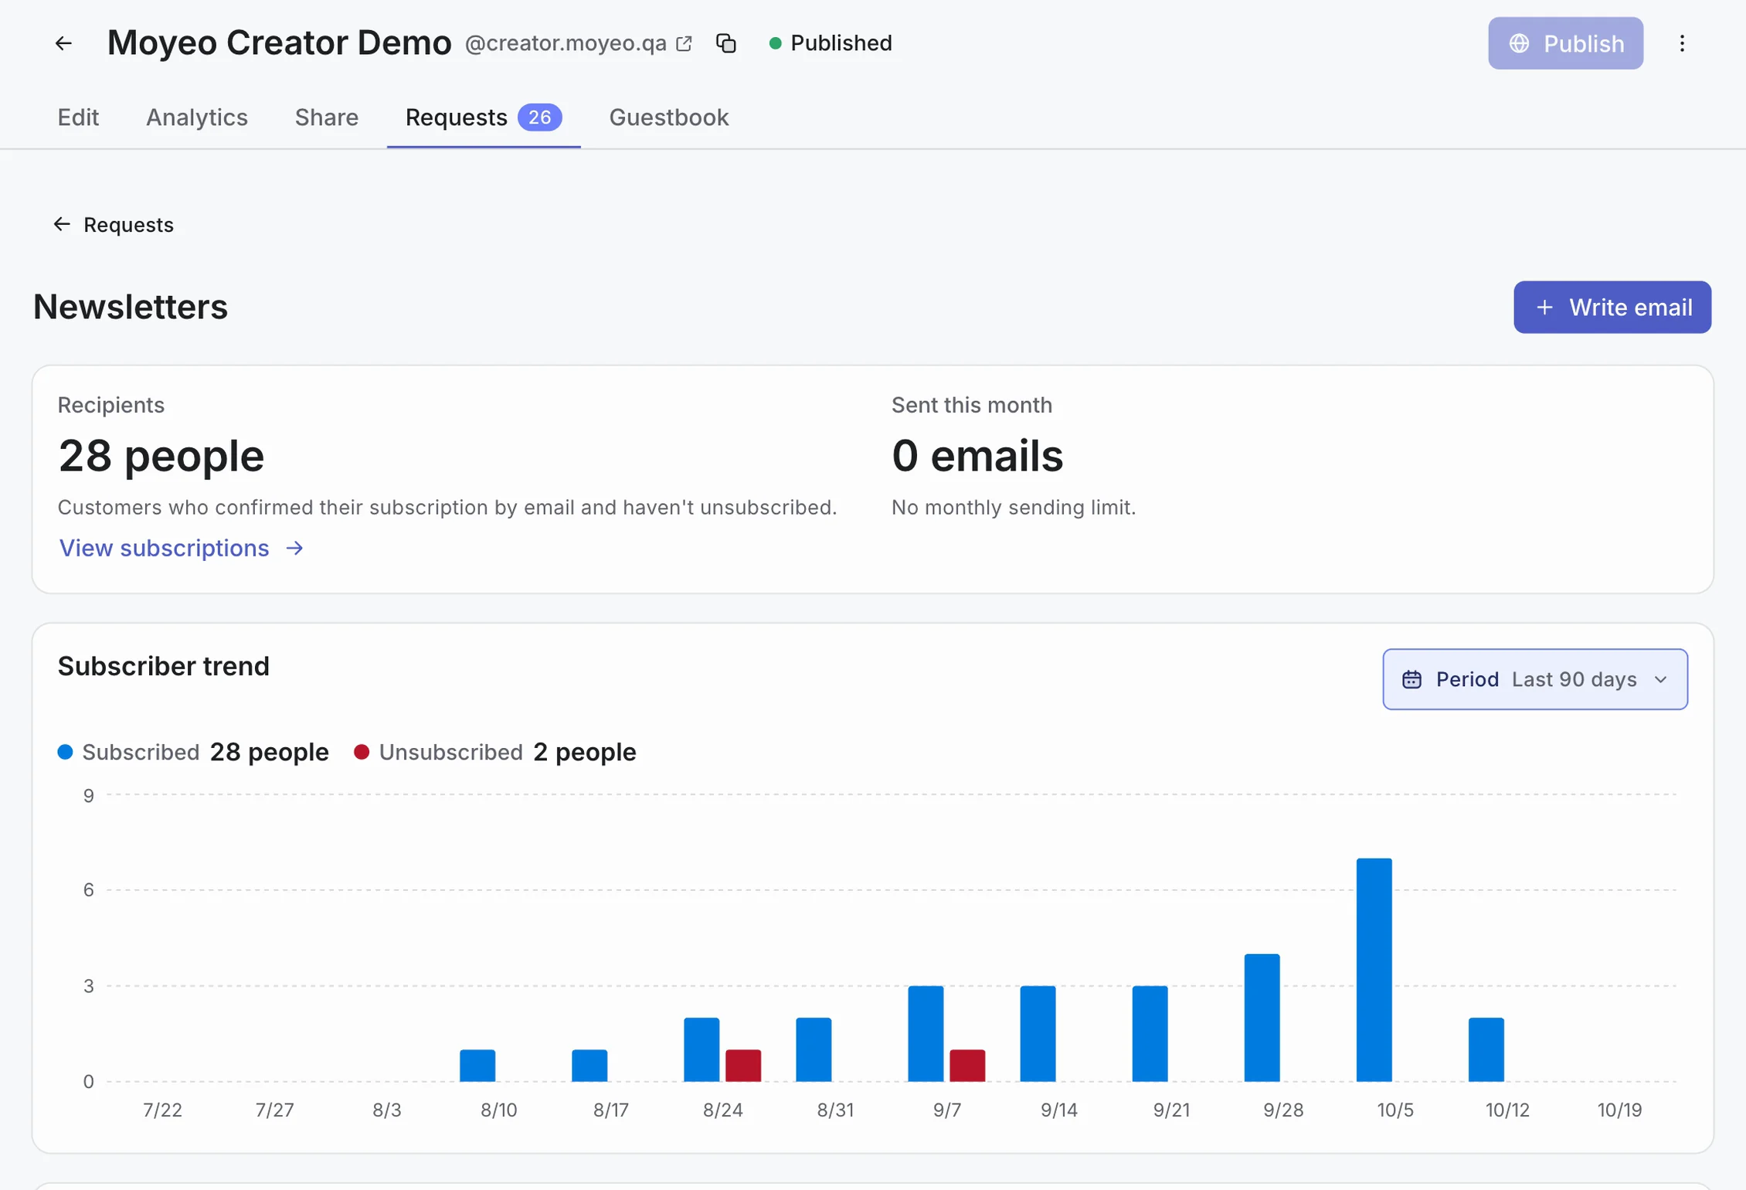This screenshot has width=1746, height=1190.
Task: Click the Subscriber trend heading
Action: click(x=164, y=666)
